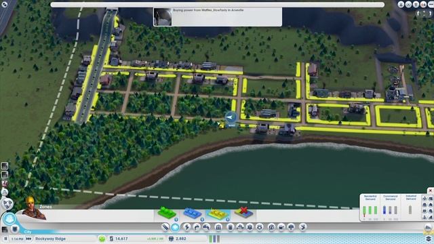
Task: Open the Roads tool menu
Action: click(x=165, y=228)
